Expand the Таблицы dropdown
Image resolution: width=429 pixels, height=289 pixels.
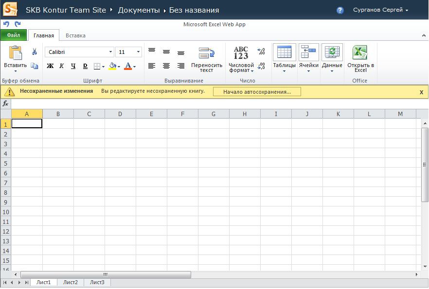[284, 71]
